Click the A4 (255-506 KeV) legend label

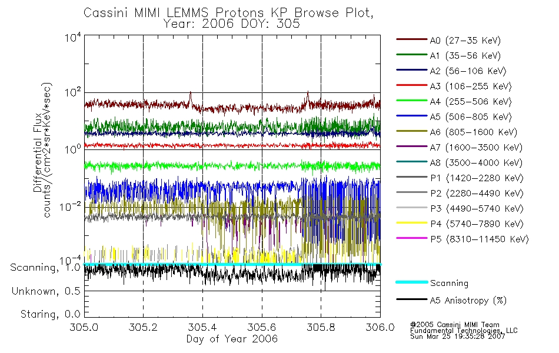(x=471, y=102)
